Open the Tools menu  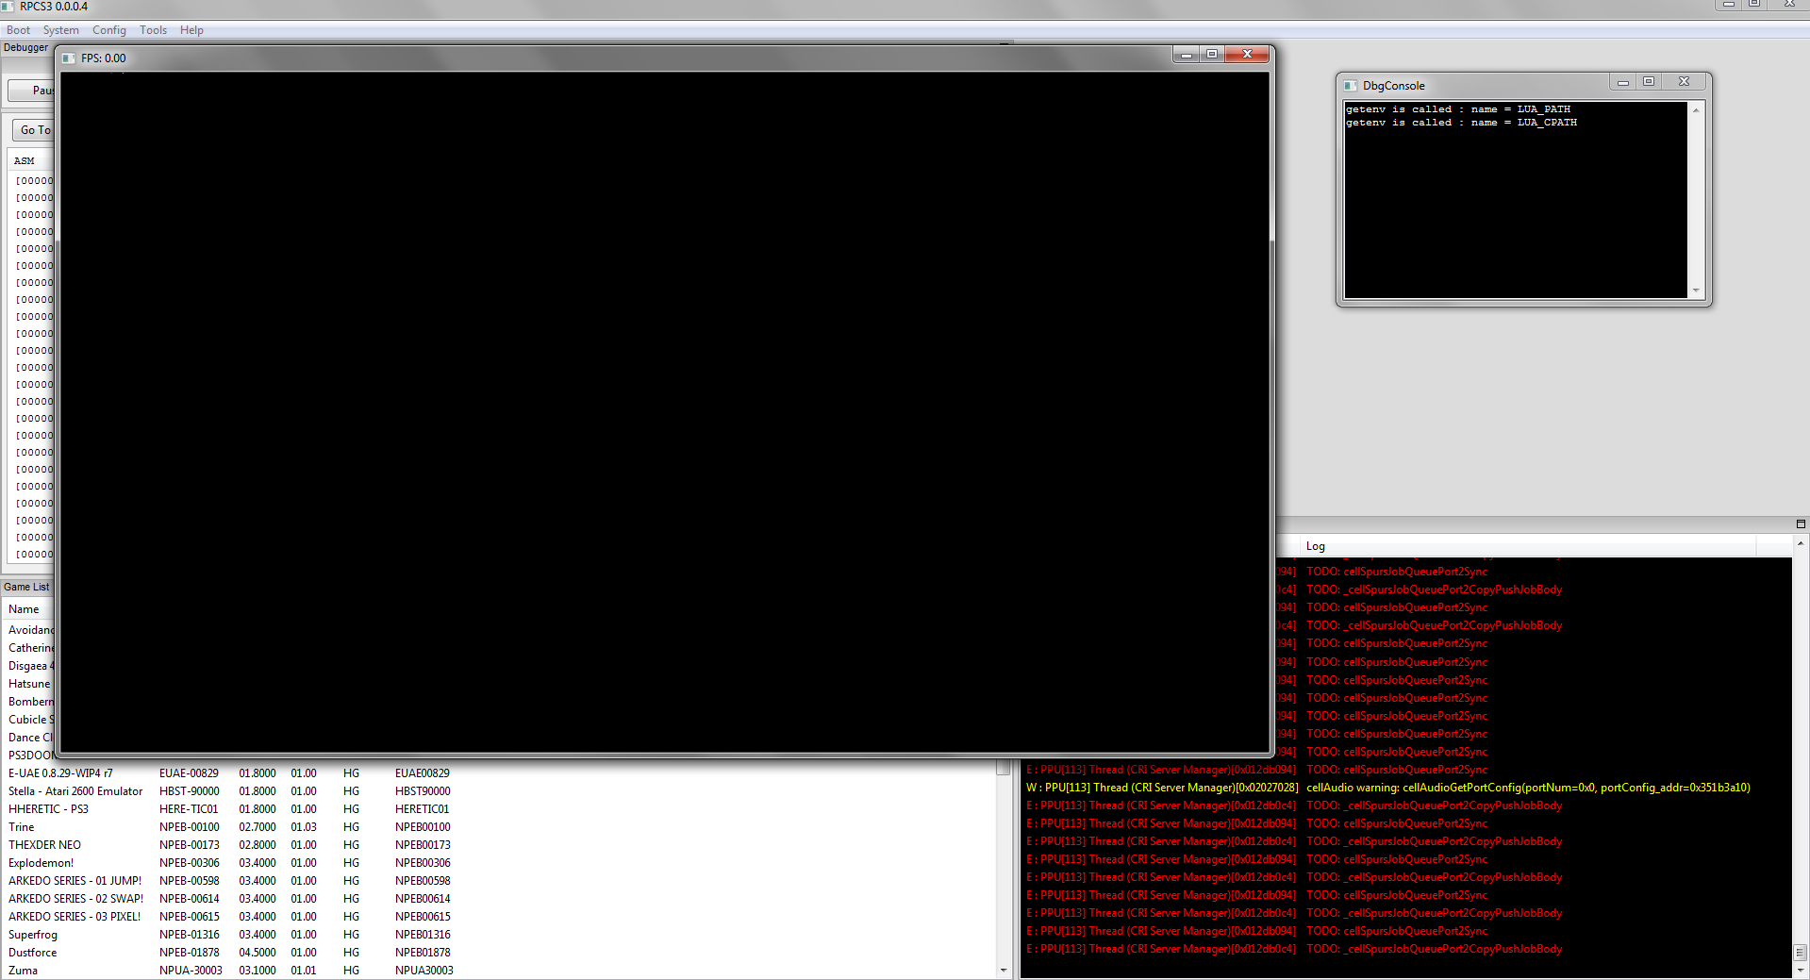[153, 30]
